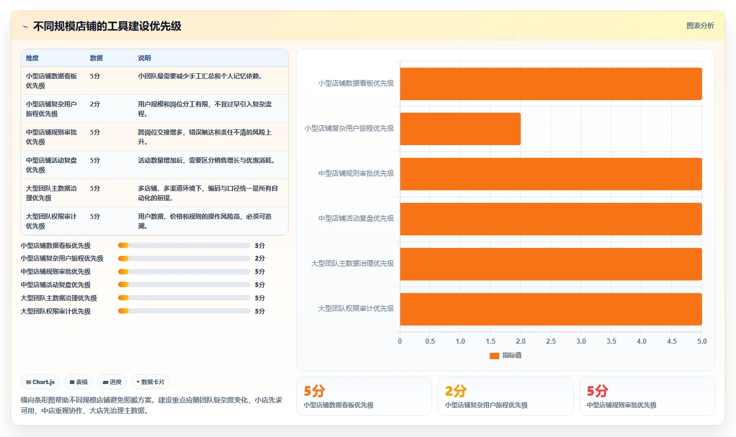This screenshot has width=736, height=437.
Task: Click description 用户数据、价格和规则的操作风险高
Action: click(x=205, y=221)
